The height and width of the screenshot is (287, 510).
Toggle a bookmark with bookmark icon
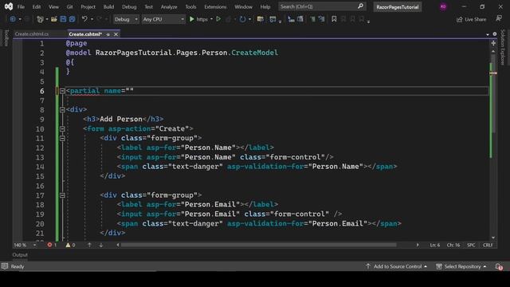click(x=334, y=19)
